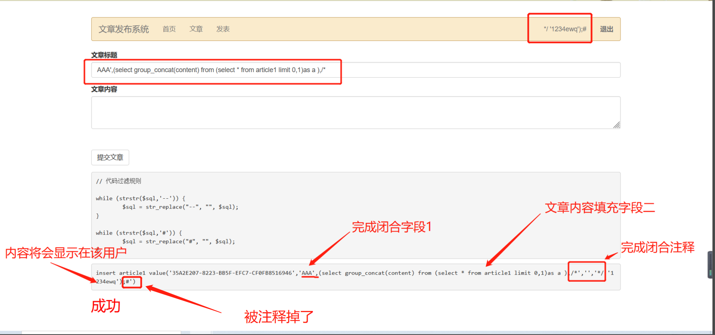
Task: Click the dark side widget on right edge
Action: [x=711, y=265]
